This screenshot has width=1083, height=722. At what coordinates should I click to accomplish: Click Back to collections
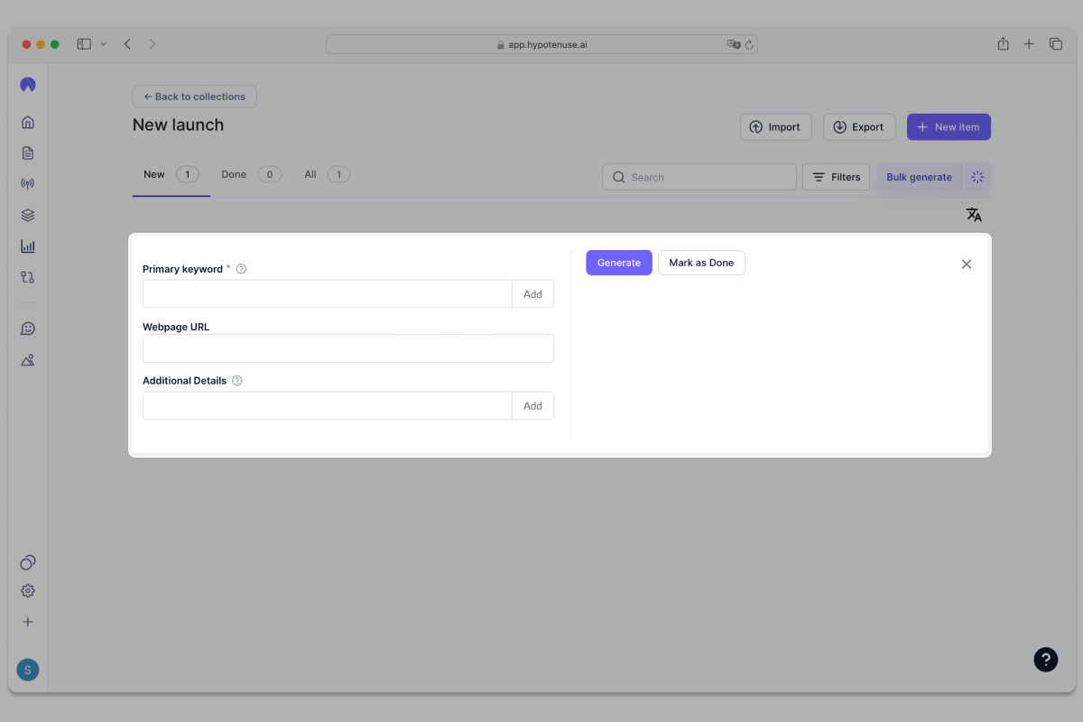pos(195,97)
